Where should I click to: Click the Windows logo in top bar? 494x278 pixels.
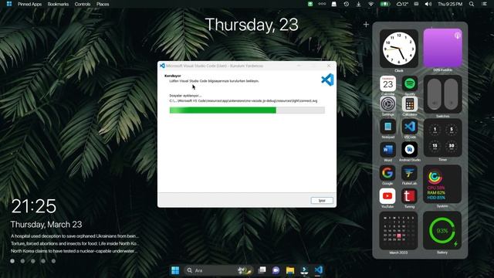click(x=9, y=4)
